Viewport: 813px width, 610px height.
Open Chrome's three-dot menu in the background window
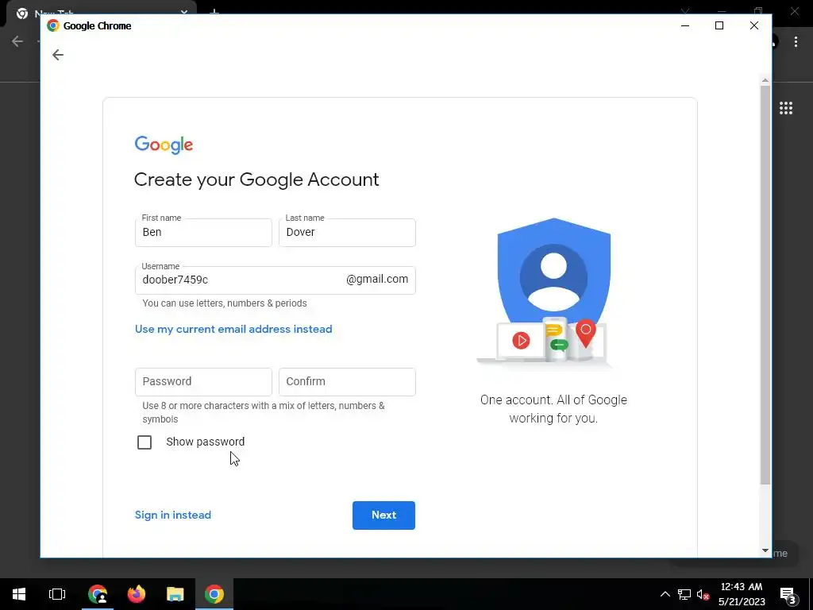click(x=796, y=42)
